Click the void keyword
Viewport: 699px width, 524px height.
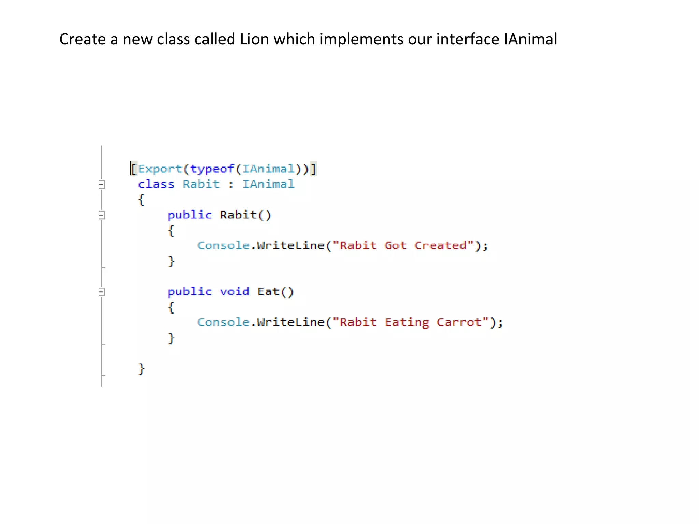[234, 292]
